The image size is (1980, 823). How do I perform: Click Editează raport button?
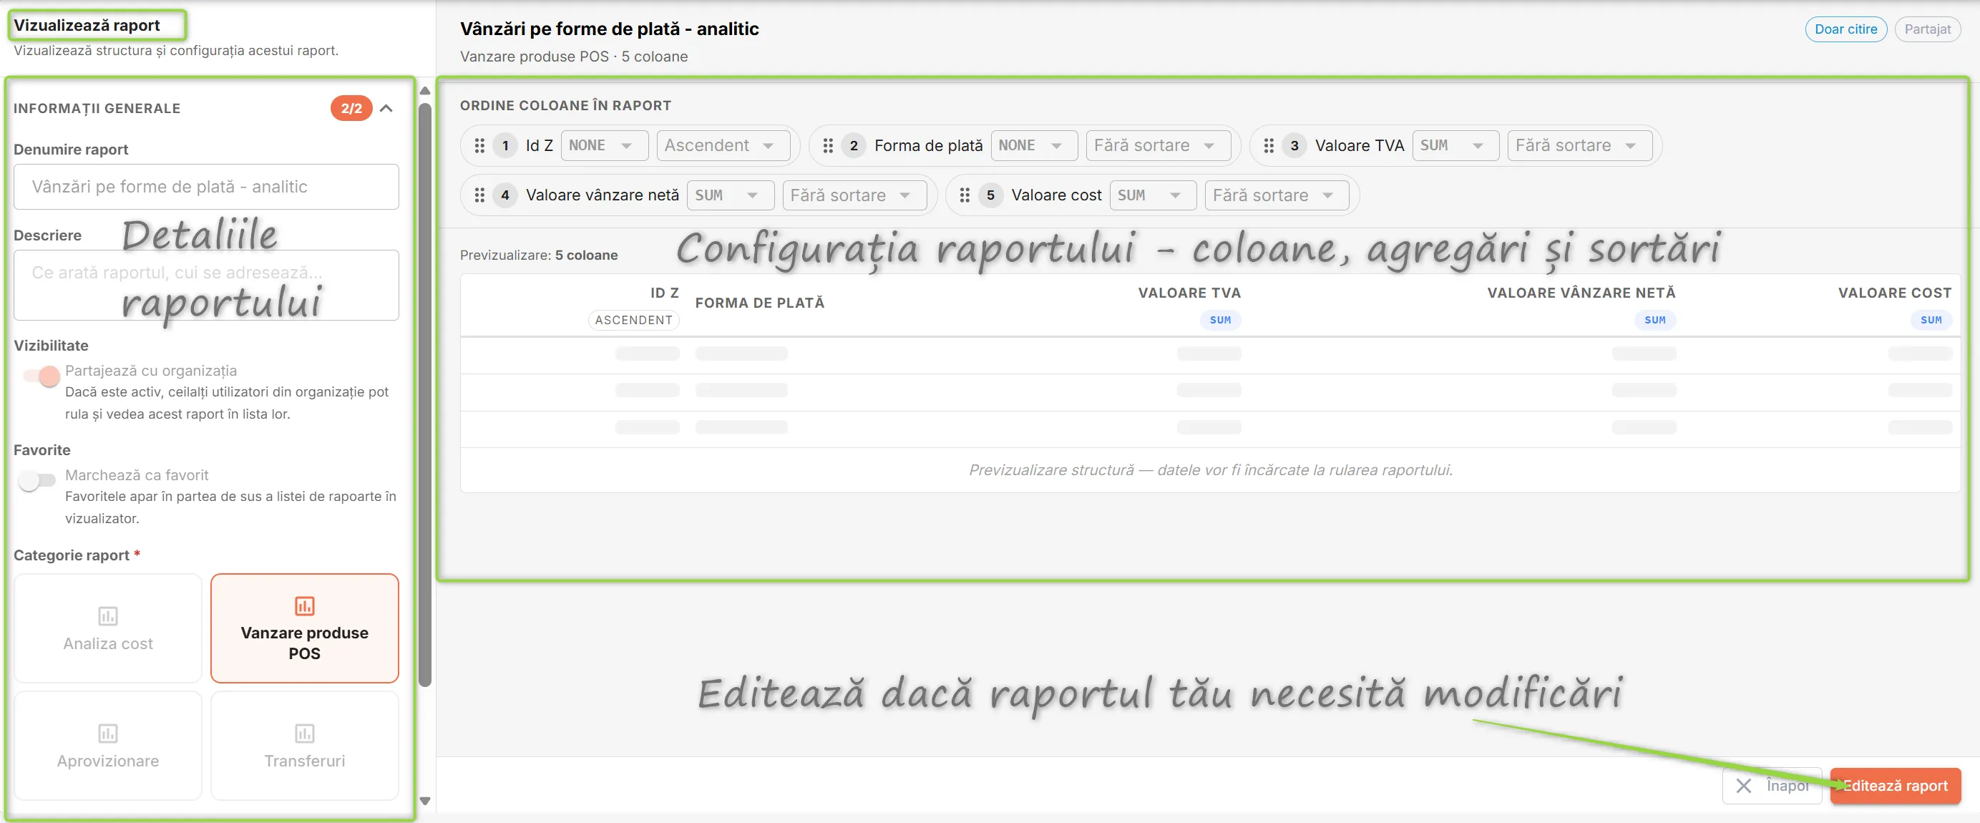coord(1895,785)
